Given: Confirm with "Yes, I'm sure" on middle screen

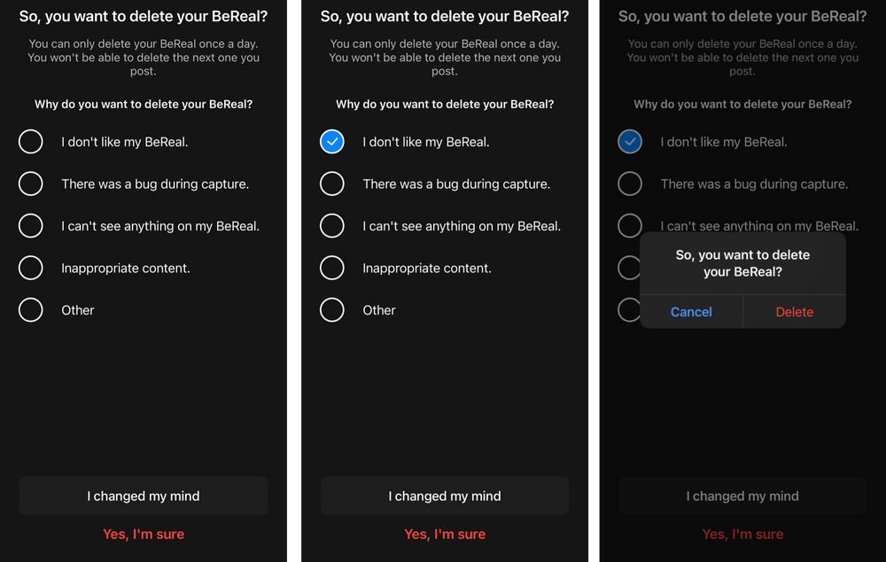Looking at the screenshot, I should (x=445, y=534).
